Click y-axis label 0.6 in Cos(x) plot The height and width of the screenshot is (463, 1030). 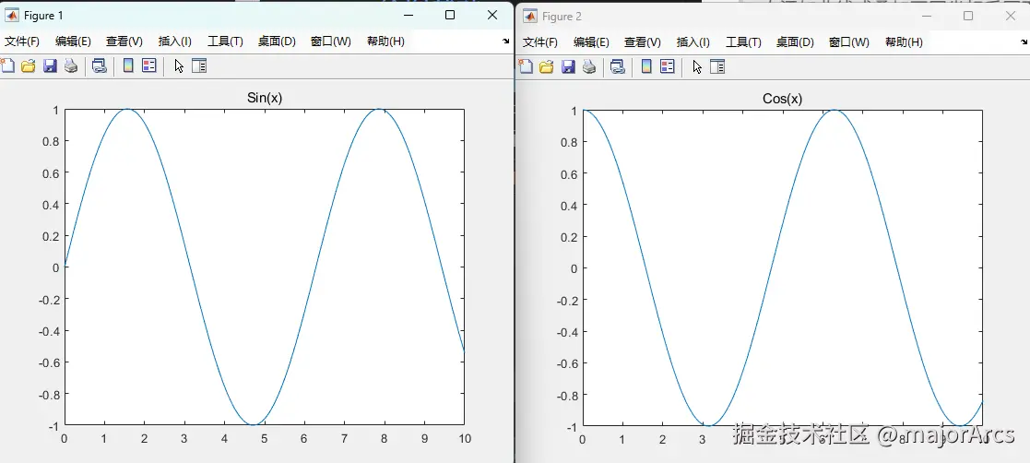tap(570, 173)
